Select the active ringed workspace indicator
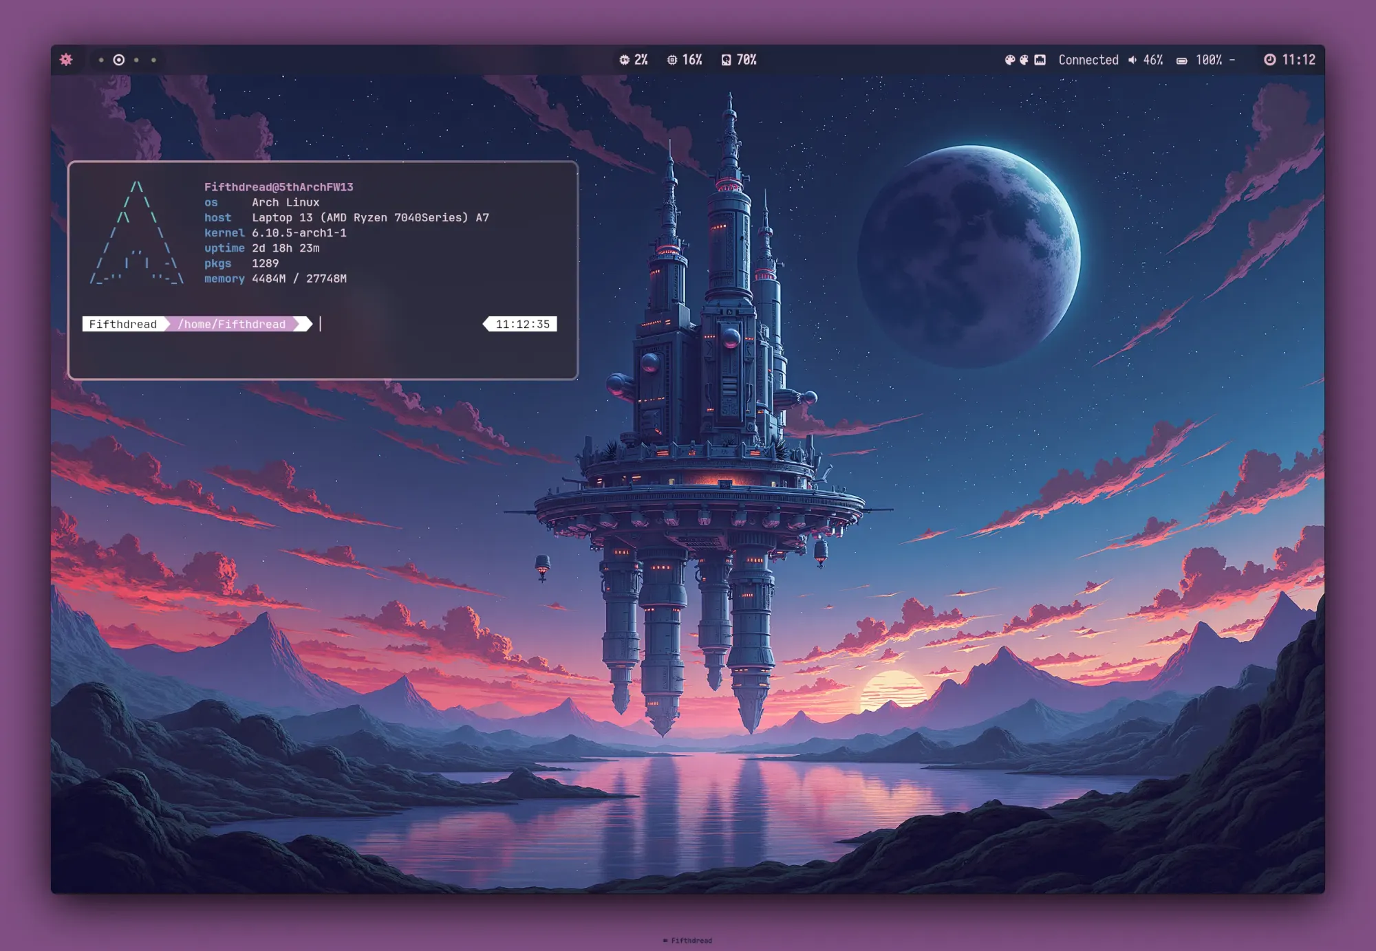The height and width of the screenshot is (951, 1376). pos(119,60)
